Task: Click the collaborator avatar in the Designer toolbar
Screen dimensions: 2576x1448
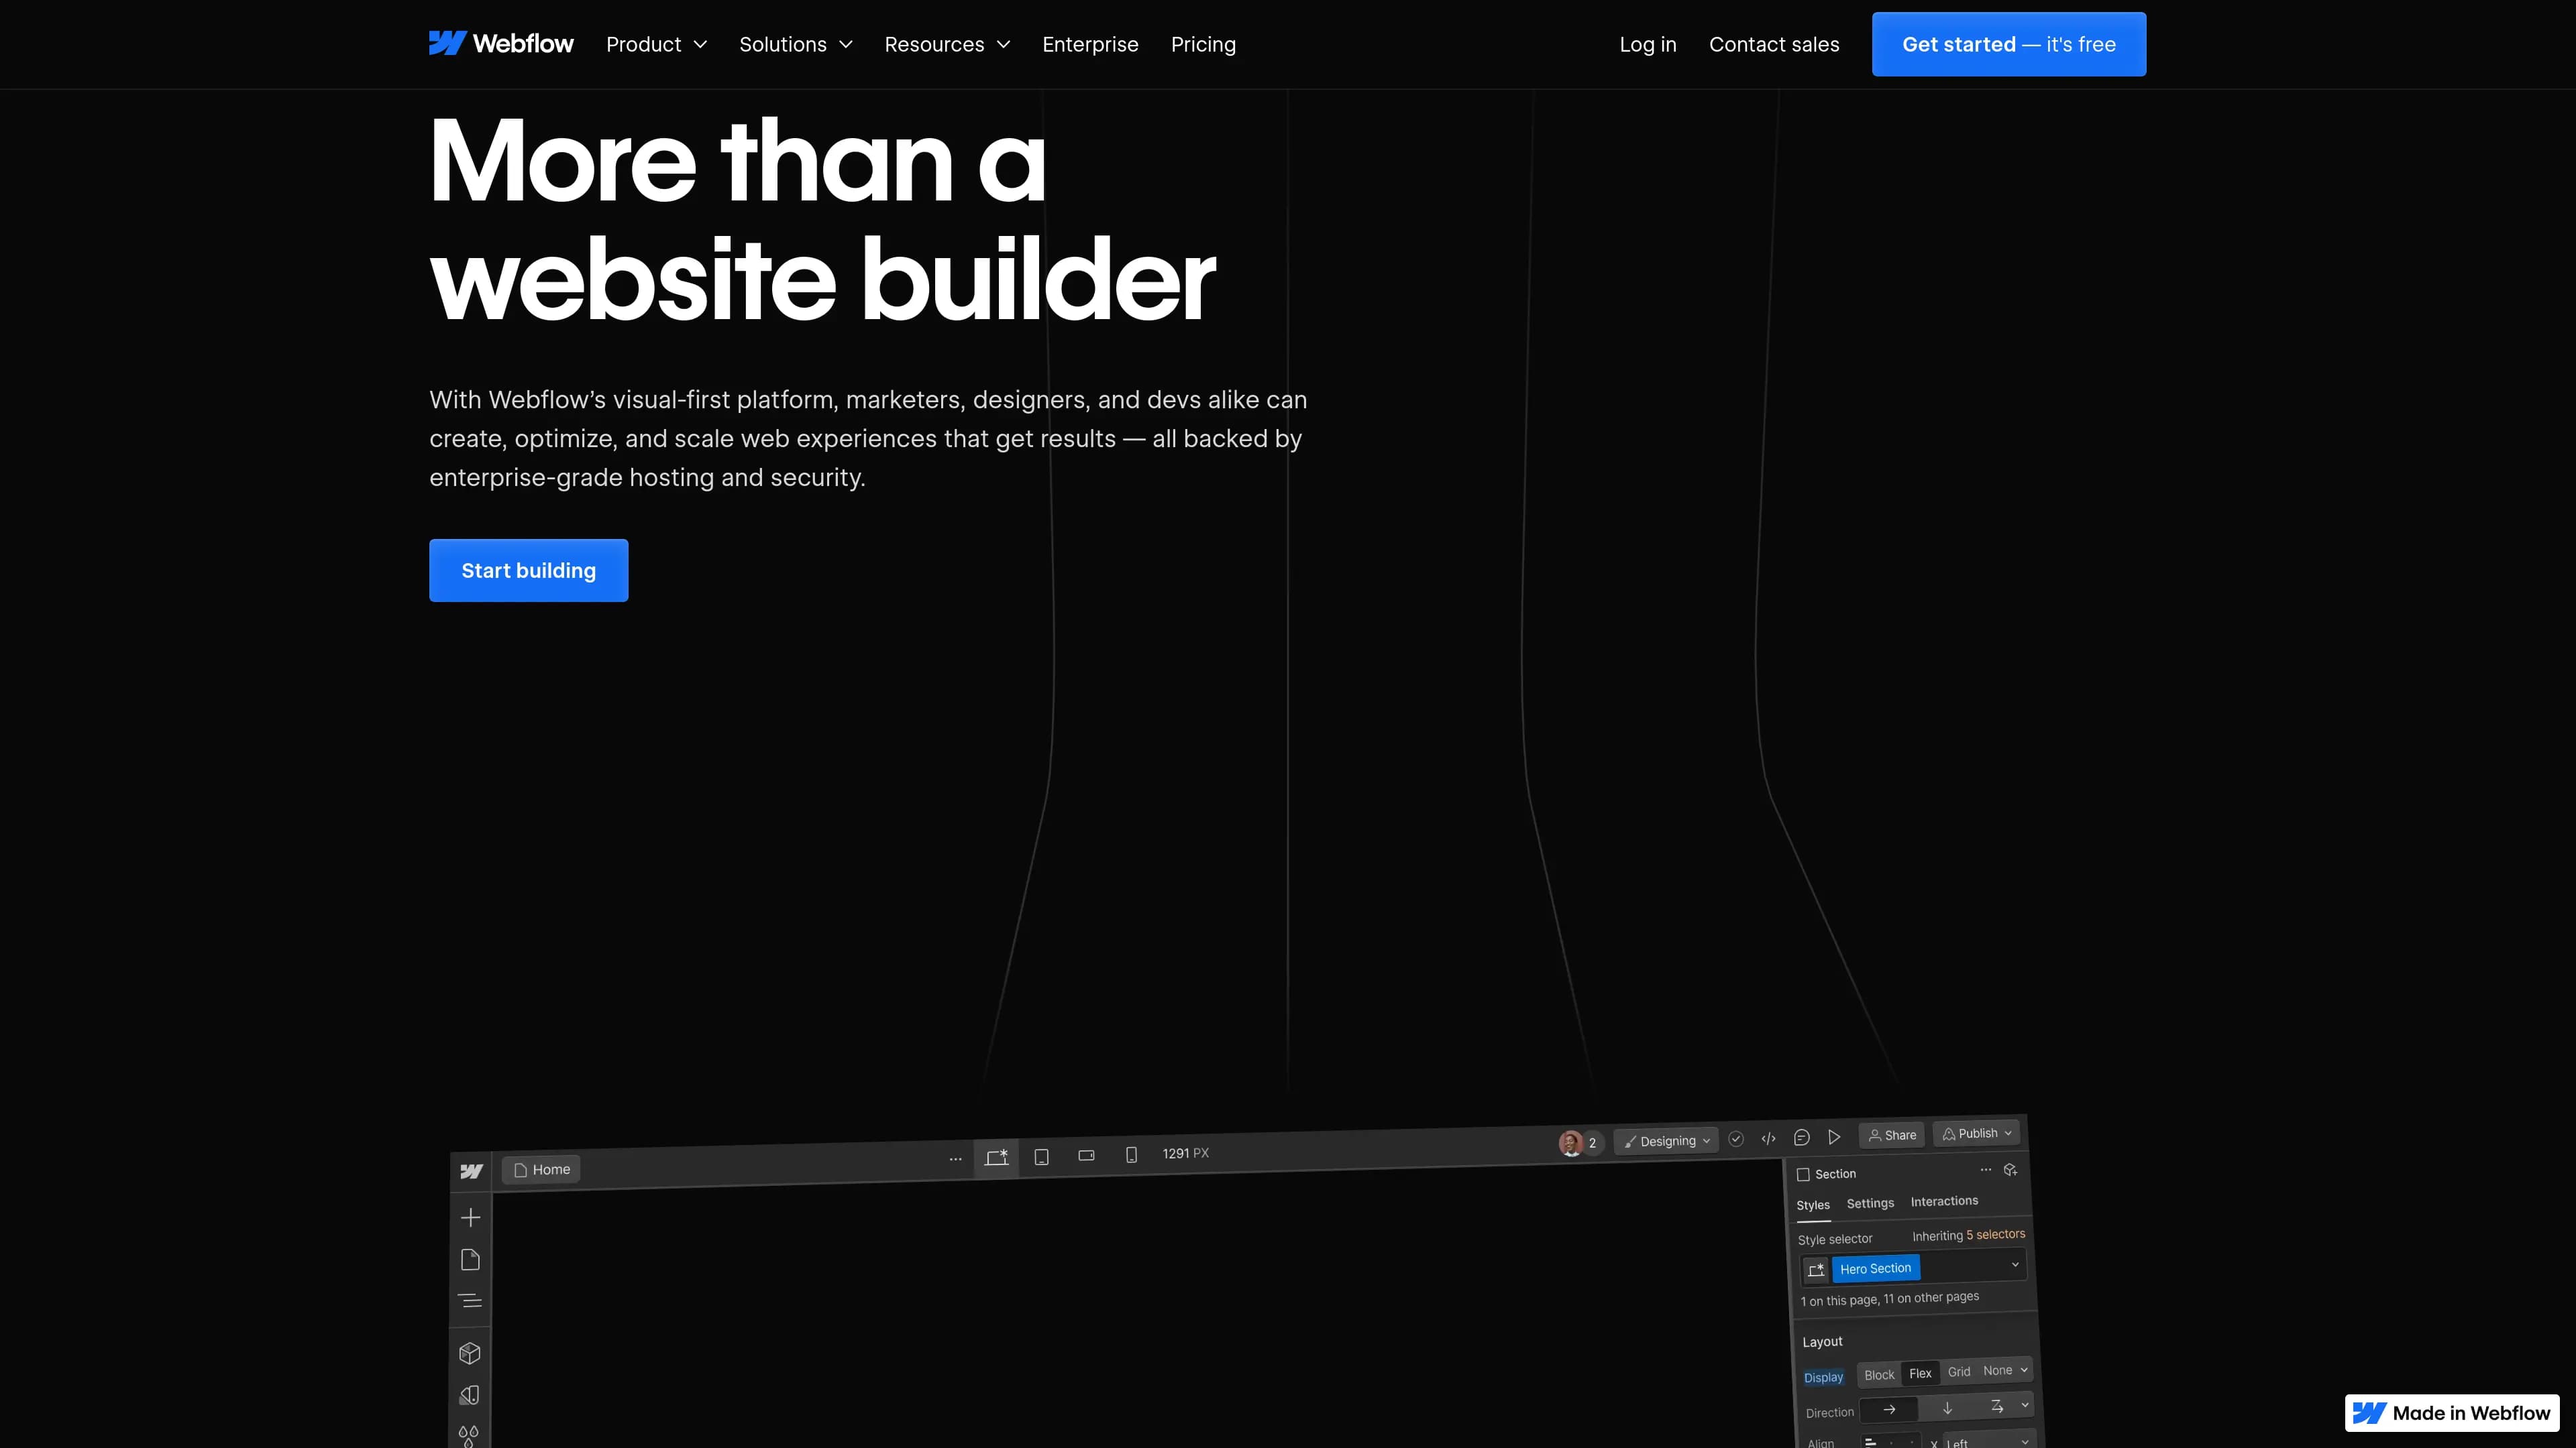Action: pos(1571,1143)
